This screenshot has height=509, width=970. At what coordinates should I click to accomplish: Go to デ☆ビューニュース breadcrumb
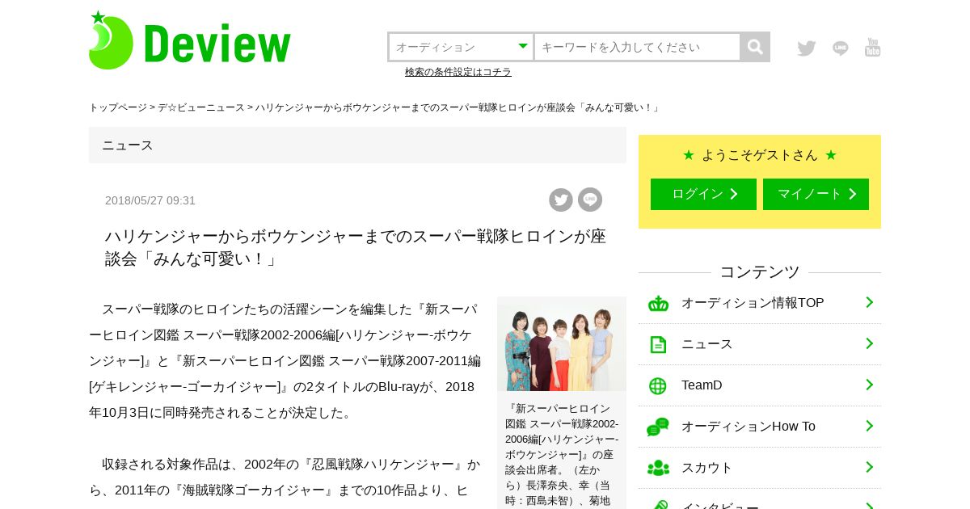(201, 107)
